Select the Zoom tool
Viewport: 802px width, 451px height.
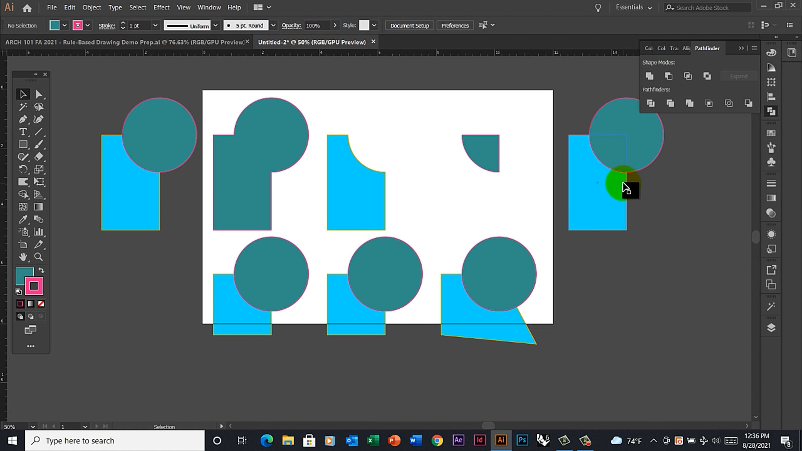click(38, 257)
